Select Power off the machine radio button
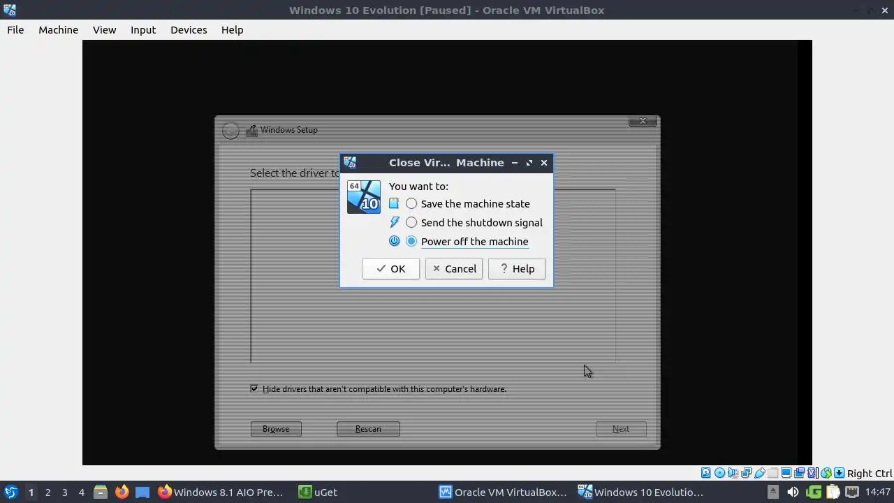The height and width of the screenshot is (503, 894). click(x=411, y=241)
